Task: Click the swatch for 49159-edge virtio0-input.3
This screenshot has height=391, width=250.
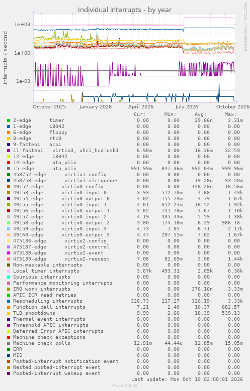Action: (9, 229)
